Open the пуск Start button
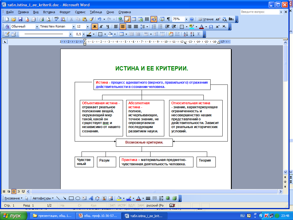 coord(14,216)
